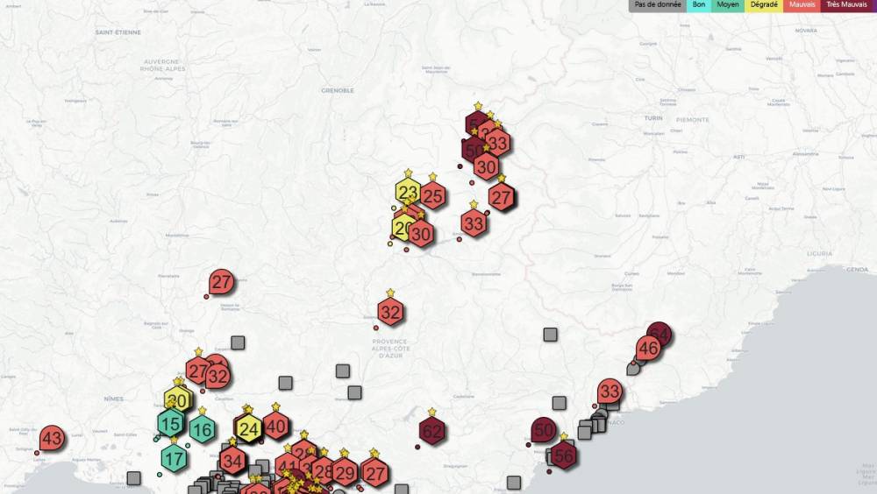Click the dark hexagon marker 56
Viewport: 877px width, 494px height.
click(x=563, y=455)
